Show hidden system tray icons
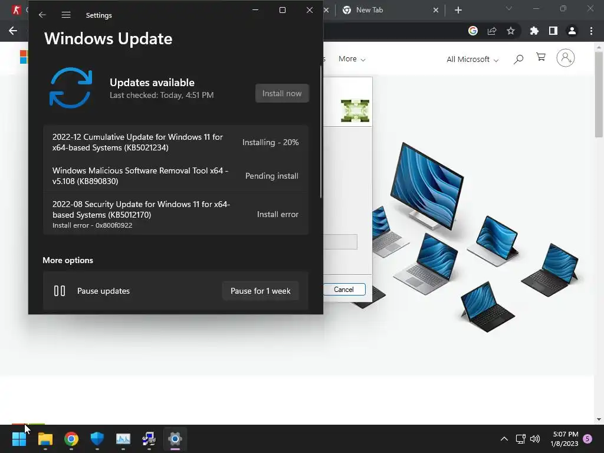 504,439
